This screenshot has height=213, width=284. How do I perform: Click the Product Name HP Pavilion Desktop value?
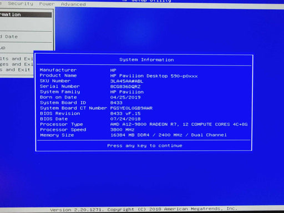(x=154, y=76)
